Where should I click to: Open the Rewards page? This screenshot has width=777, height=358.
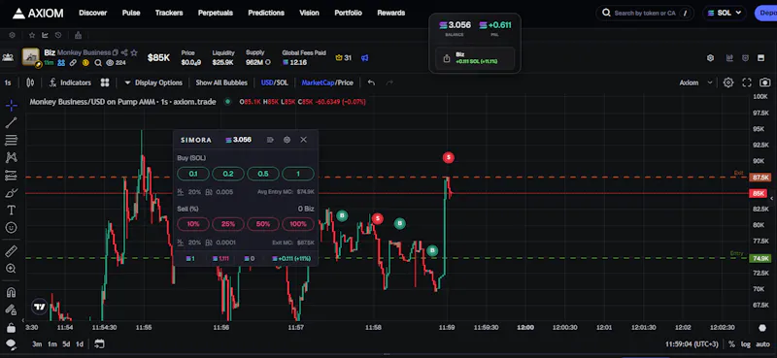[x=391, y=13]
